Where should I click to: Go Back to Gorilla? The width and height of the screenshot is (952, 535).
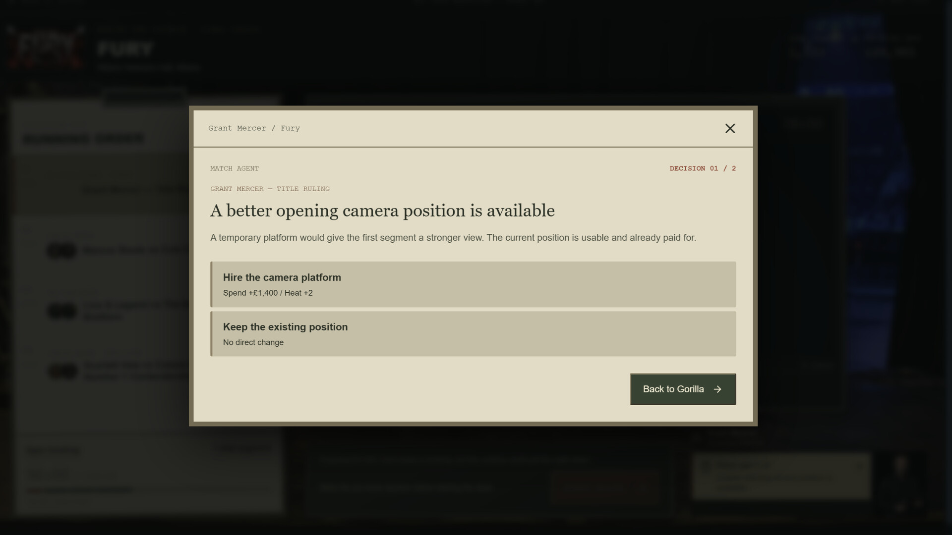click(683, 389)
